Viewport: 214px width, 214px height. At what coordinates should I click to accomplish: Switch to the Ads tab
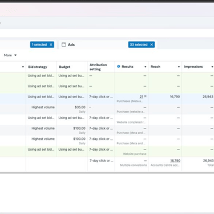pyautogui.click(x=71, y=45)
